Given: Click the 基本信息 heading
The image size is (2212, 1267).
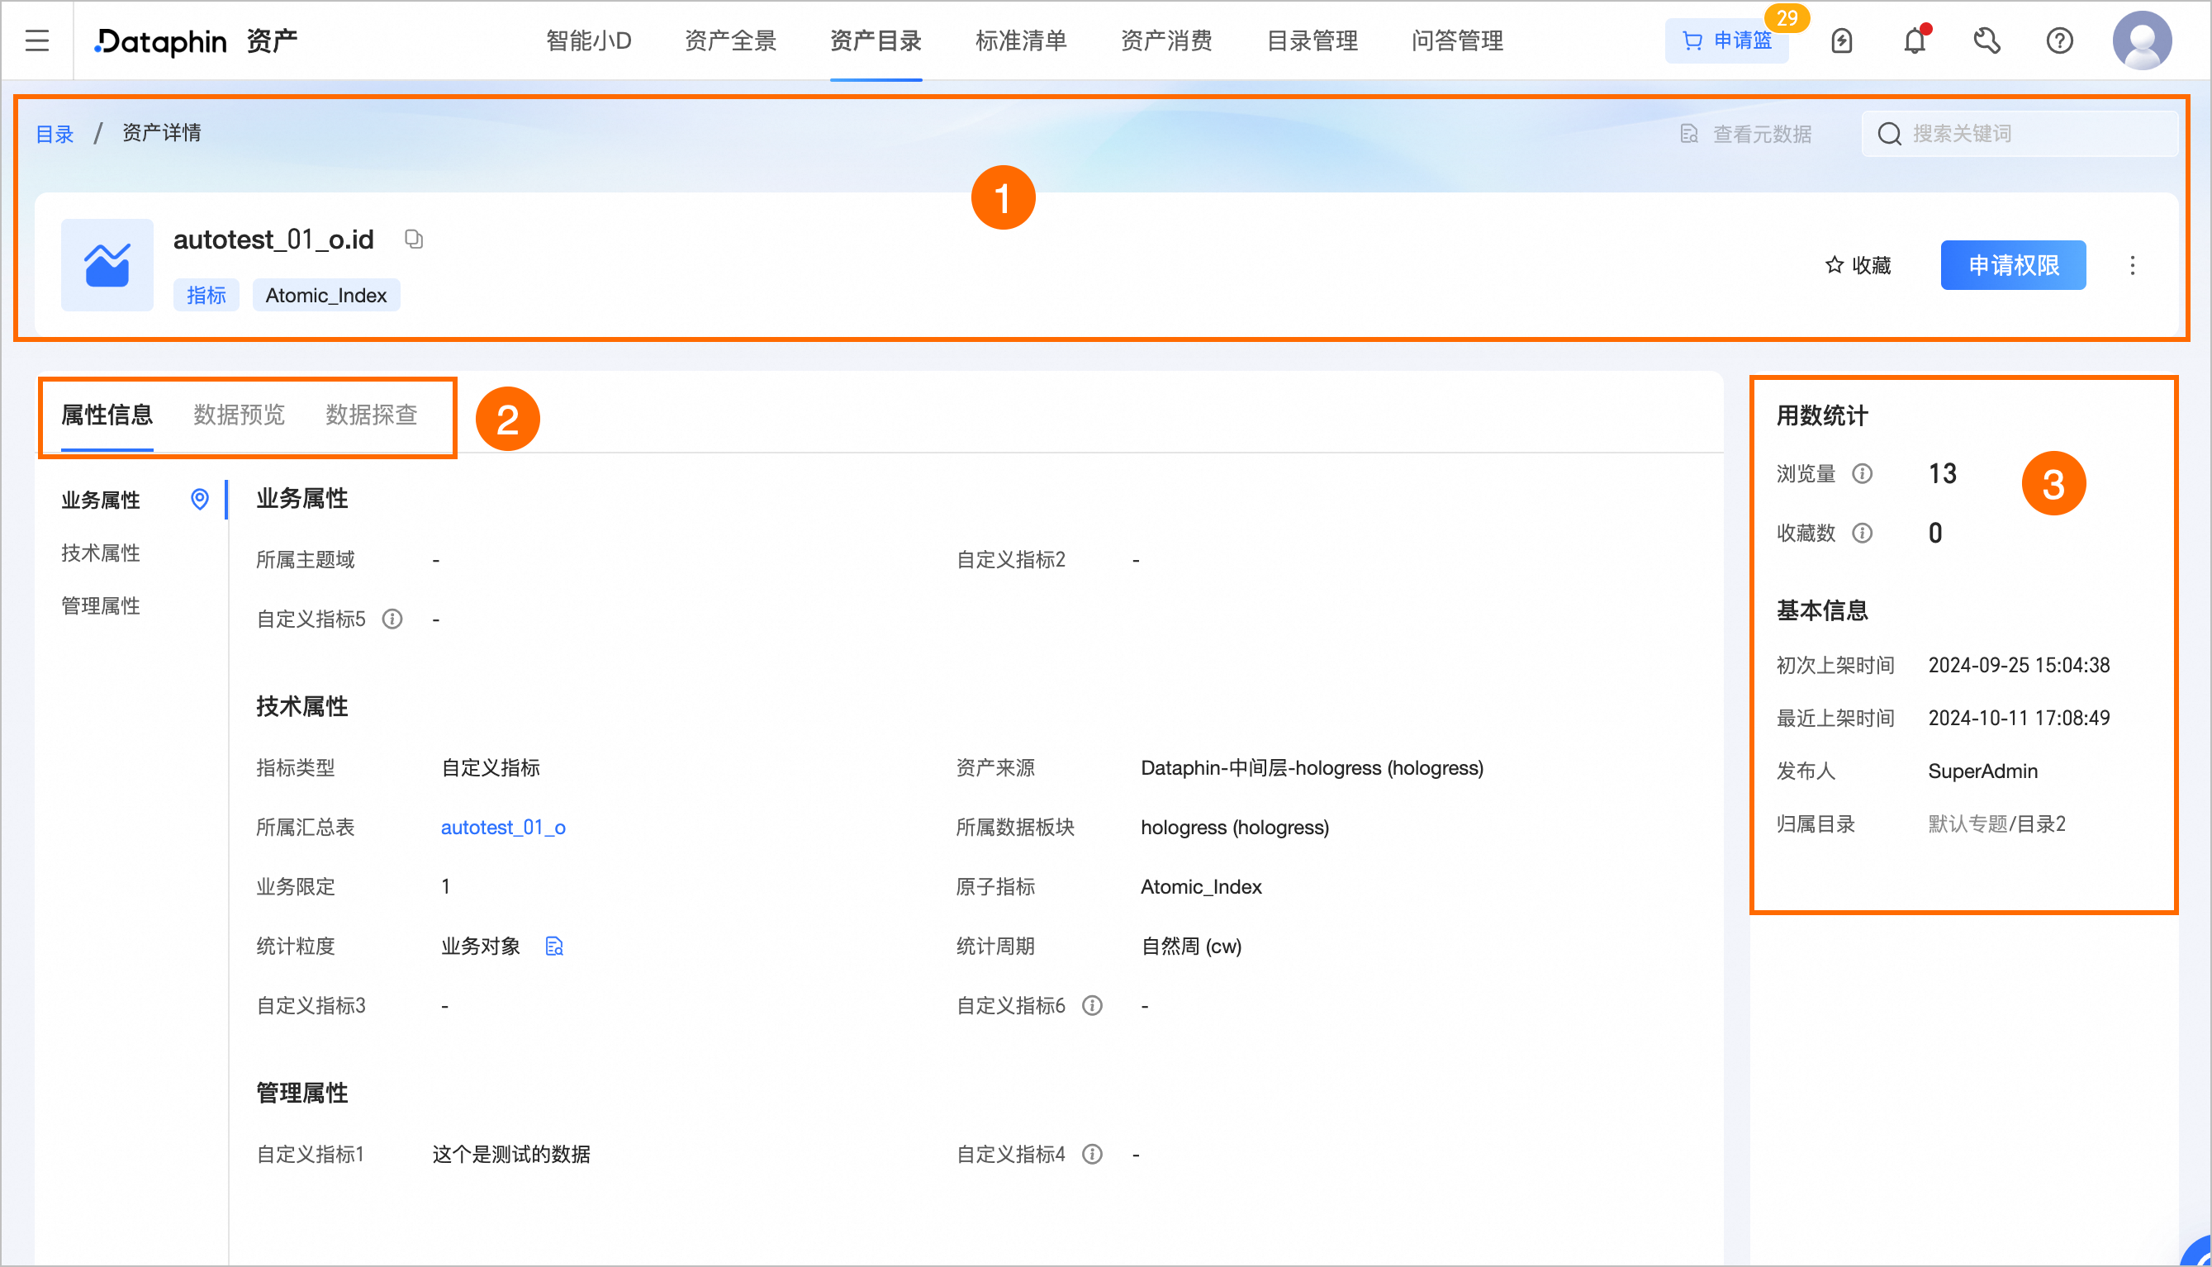Looking at the screenshot, I should click(1822, 611).
